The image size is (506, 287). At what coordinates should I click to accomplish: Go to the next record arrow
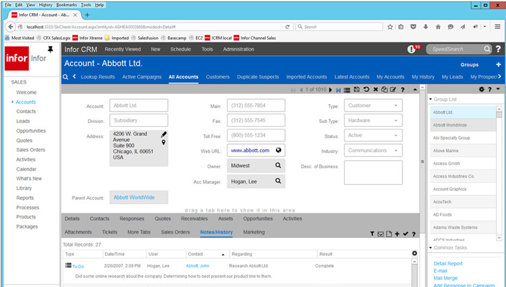(330, 90)
